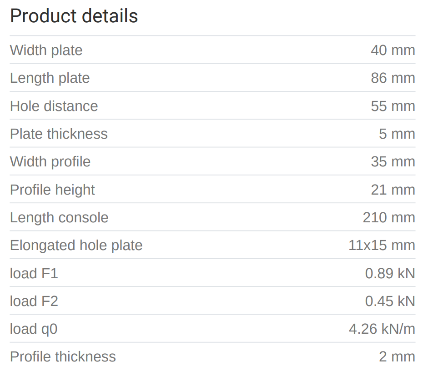Click the Hole distance label
This screenshot has width=423, height=371.
coord(54,106)
